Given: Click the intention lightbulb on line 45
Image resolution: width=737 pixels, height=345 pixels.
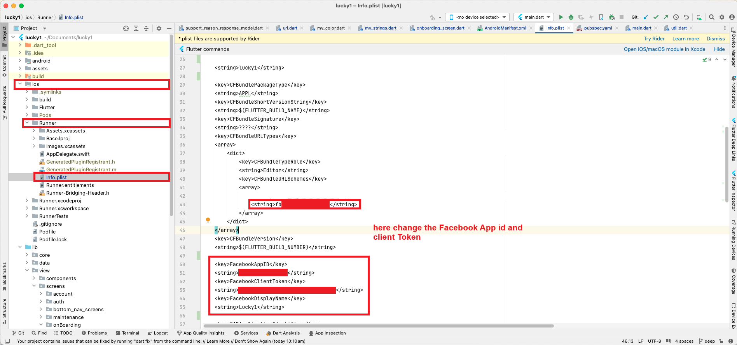Looking at the screenshot, I should (x=208, y=220).
